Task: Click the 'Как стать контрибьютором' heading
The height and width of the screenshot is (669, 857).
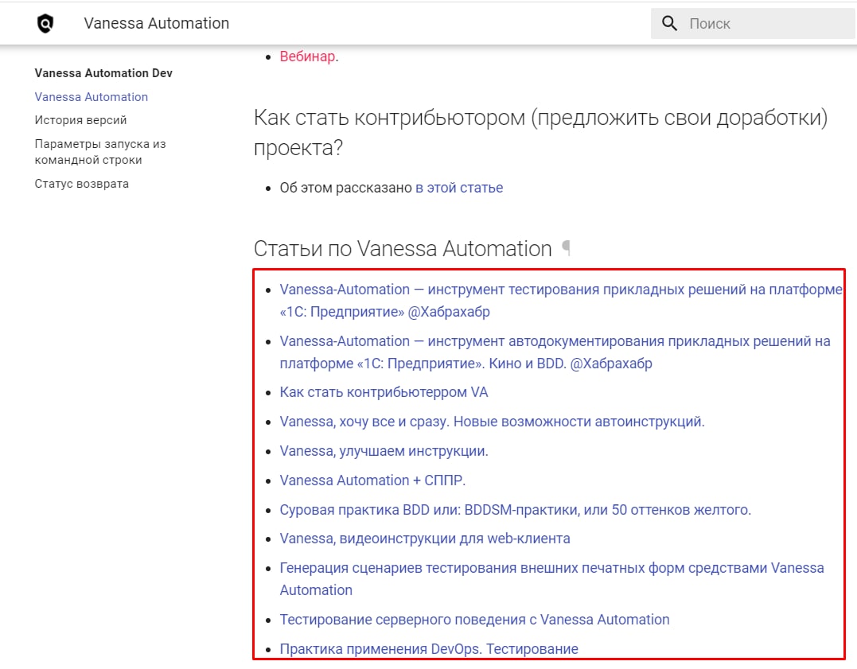Action: [x=540, y=132]
